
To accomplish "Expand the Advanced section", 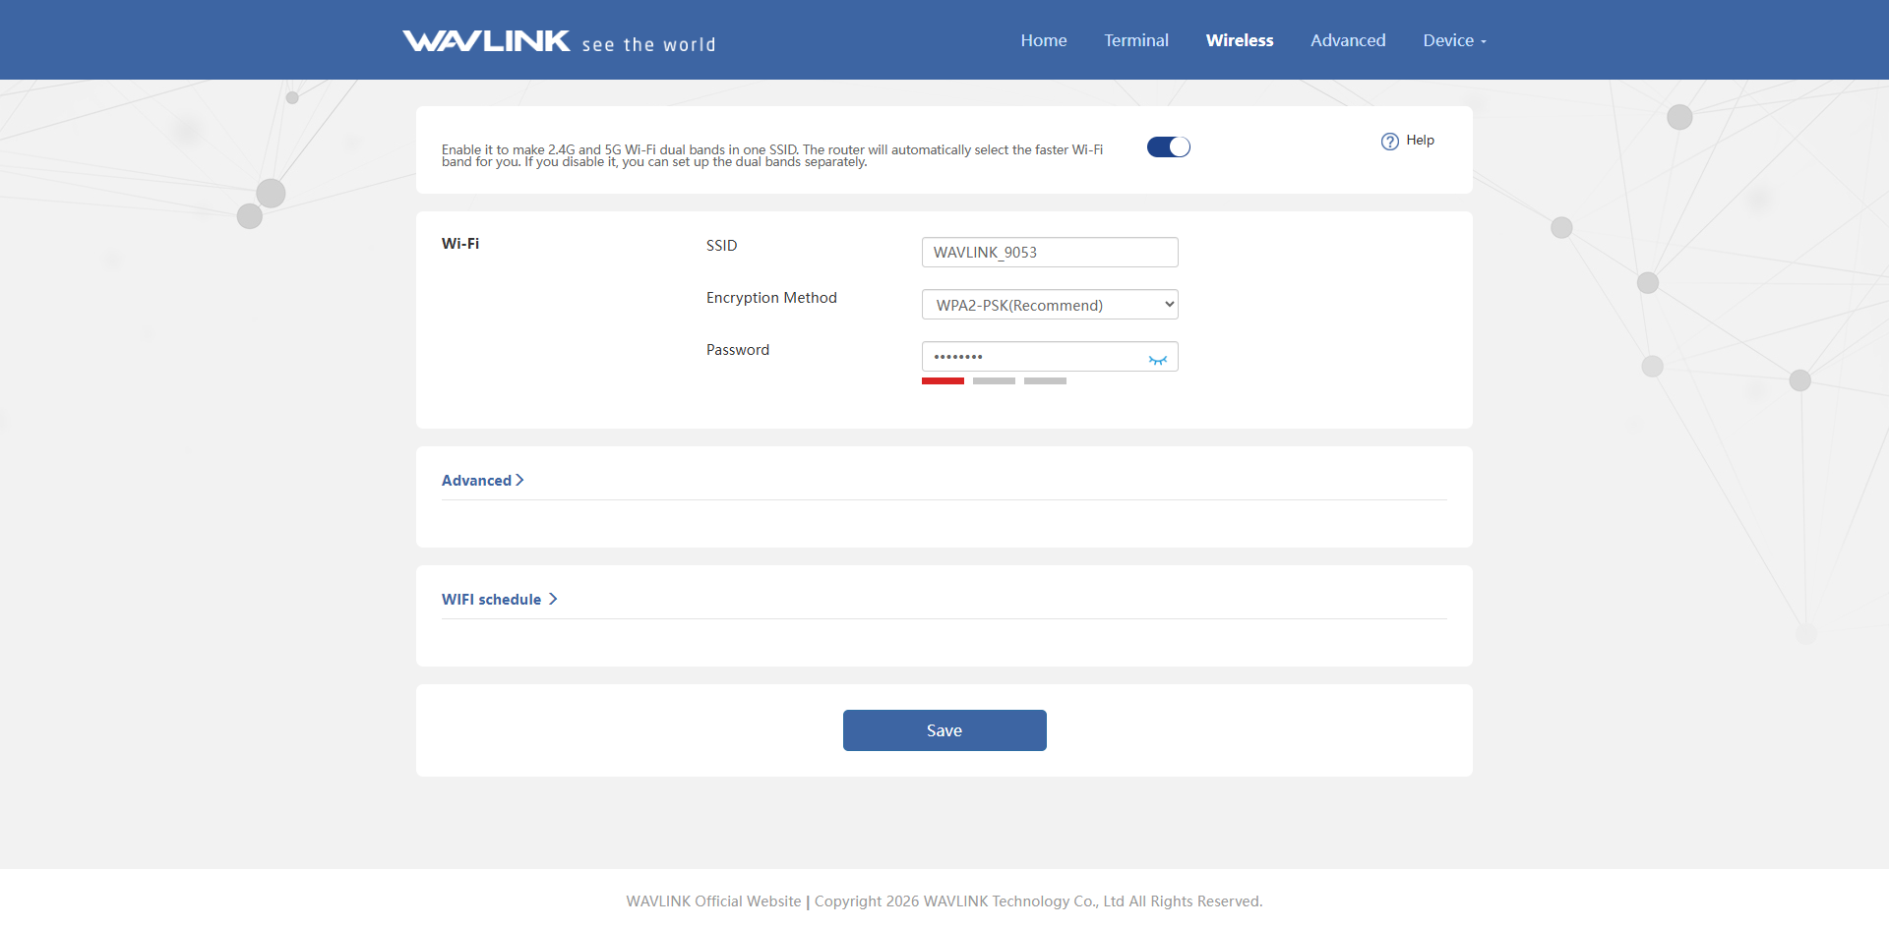I will pyautogui.click(x=482, y=481).
